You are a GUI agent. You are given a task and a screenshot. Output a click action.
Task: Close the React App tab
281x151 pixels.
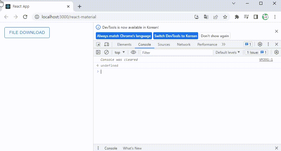click(68, 6)
